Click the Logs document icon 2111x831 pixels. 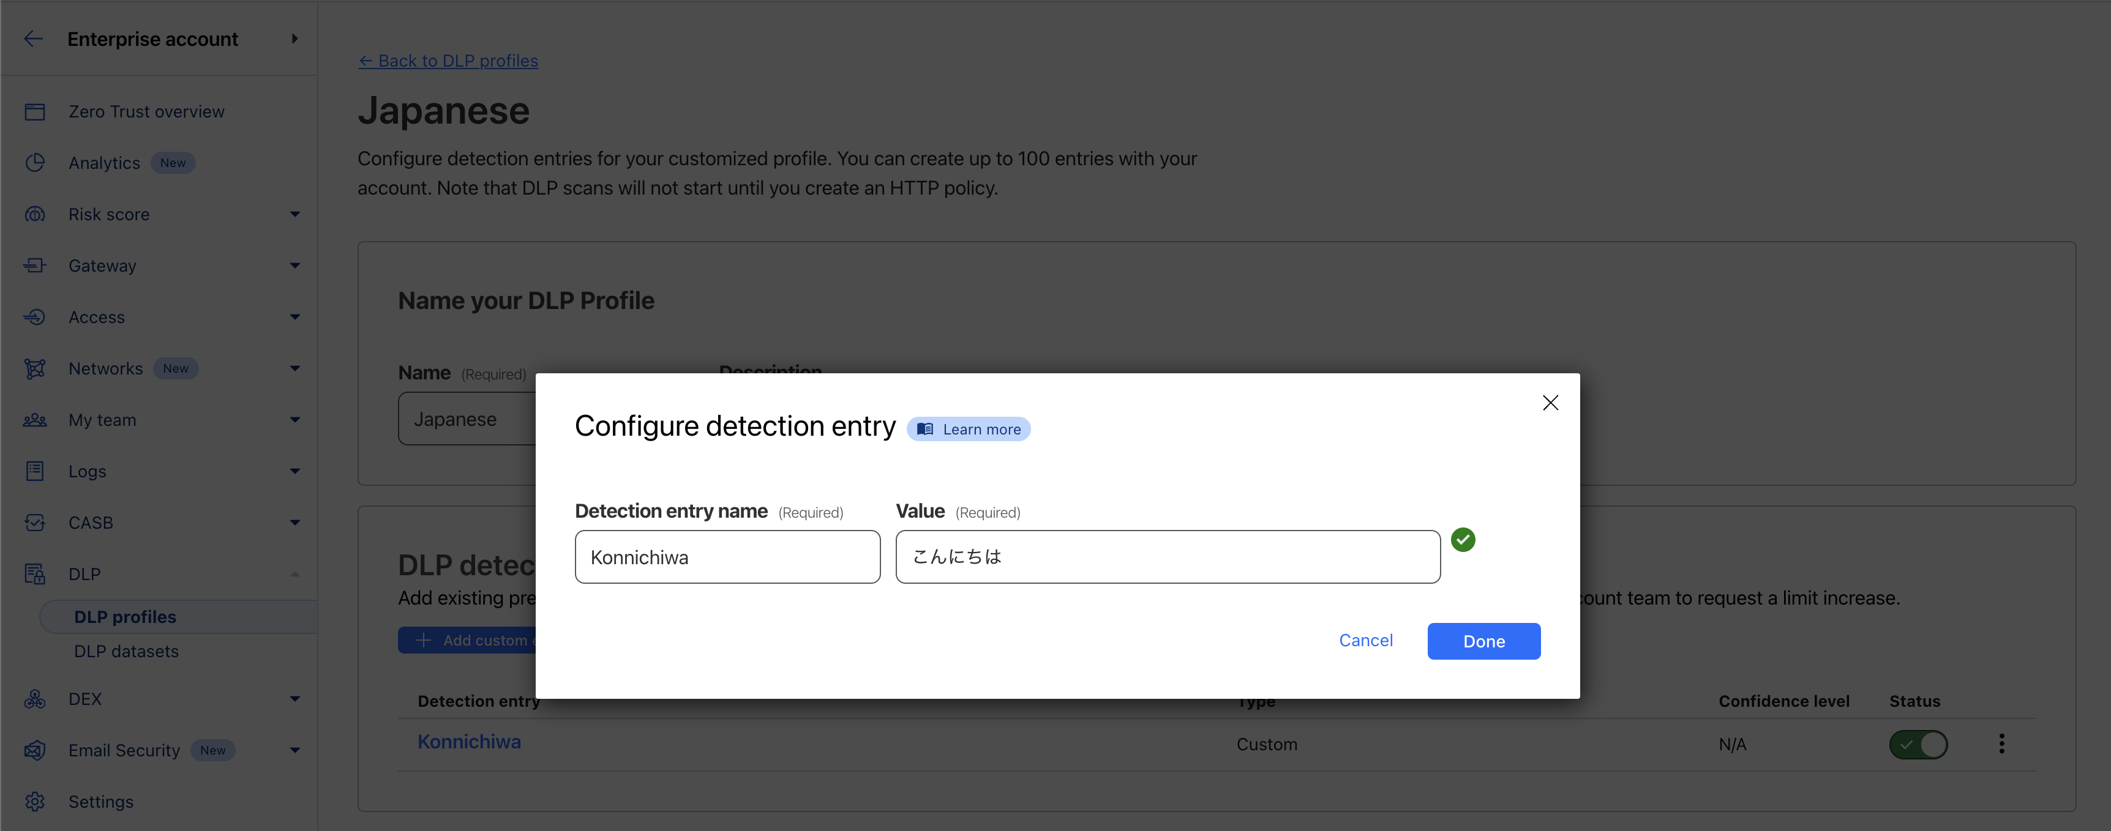click(x=34, y=472)
